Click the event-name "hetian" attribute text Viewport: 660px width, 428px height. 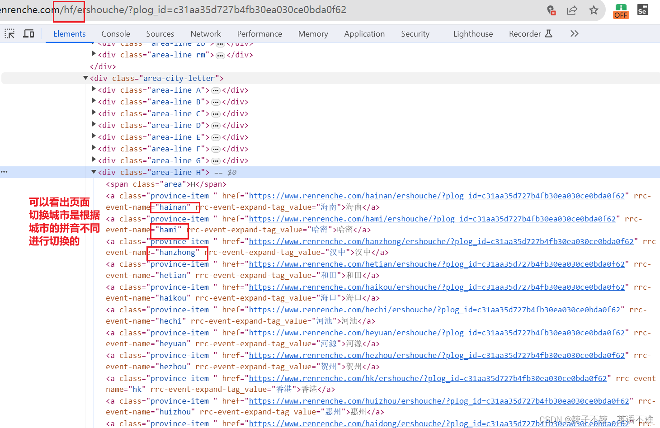point(148,275)
